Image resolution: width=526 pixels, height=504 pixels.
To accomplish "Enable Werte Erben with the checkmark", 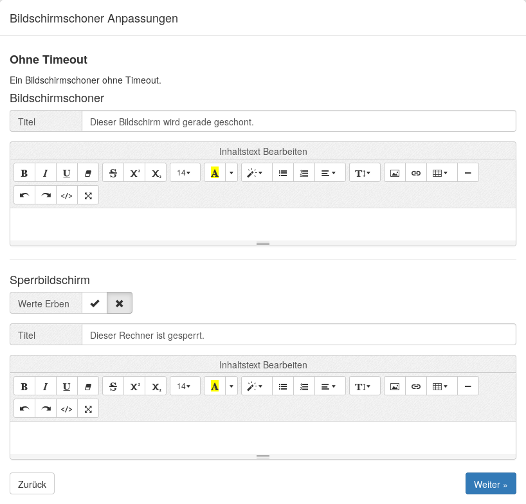I will tap(95, 303).
